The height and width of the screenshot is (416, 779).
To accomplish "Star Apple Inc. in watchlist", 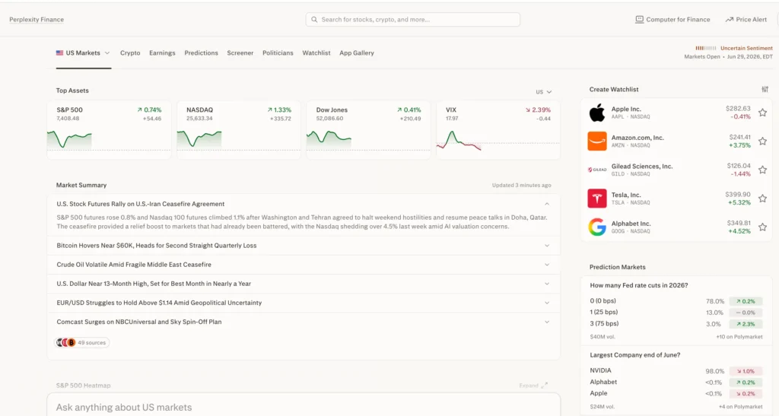I will pyautogui.click(x=762, y=113).
